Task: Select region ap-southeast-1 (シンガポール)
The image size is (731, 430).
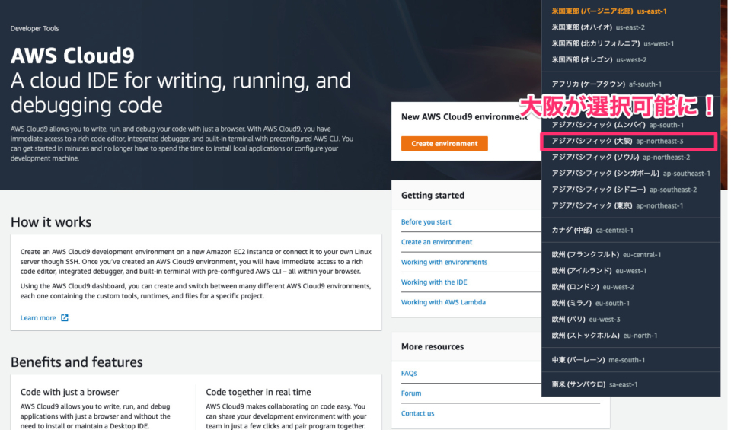Action: pyautogui.click(x=630, y=174)
